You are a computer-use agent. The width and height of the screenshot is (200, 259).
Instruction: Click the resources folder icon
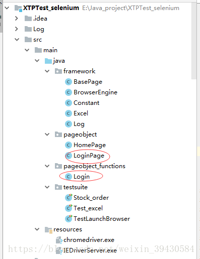point(49,230)
